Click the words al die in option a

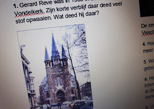[149, 91]
